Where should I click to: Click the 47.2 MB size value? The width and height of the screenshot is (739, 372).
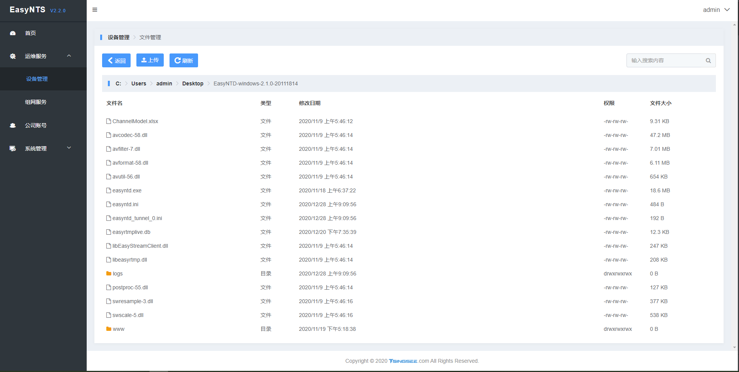click(x=660, y=135)
